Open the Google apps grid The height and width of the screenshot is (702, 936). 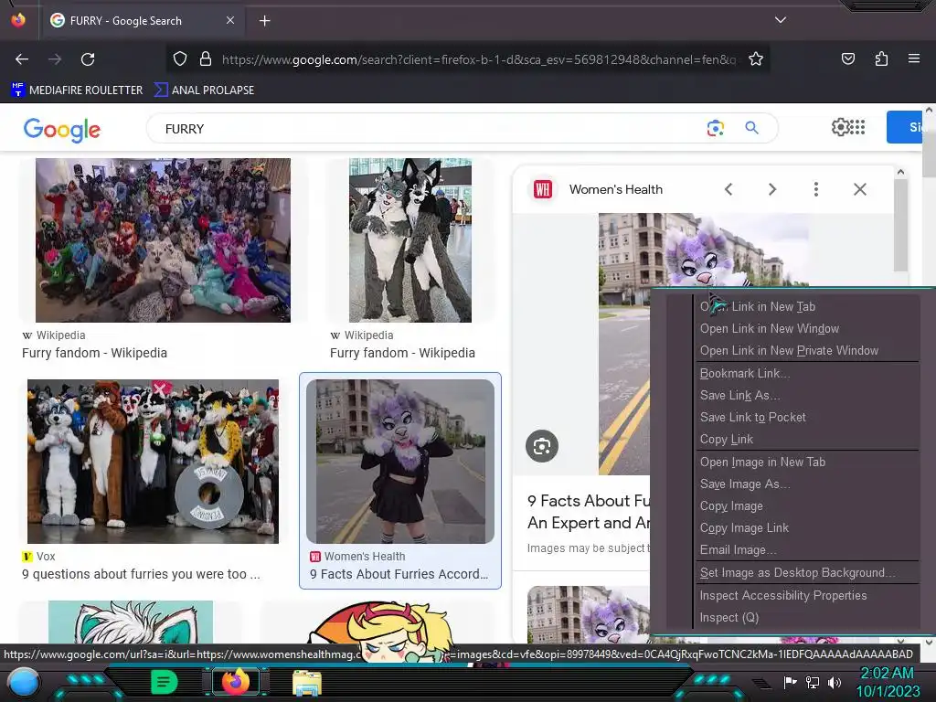[x=857, y=127]
